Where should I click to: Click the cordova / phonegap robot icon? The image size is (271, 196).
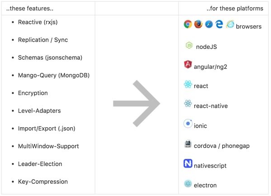pos(188,144)
